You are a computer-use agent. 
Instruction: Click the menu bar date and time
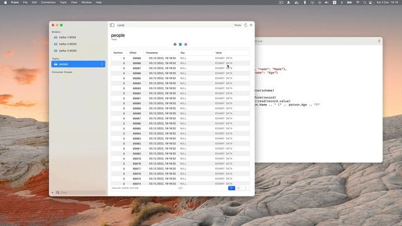[388, 3]
